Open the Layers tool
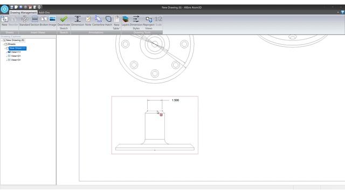The width and height of the screenshot is (345, 194). pos(126,21)
